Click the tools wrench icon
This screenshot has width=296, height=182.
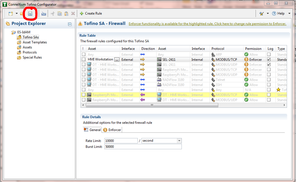pos(261,13)
